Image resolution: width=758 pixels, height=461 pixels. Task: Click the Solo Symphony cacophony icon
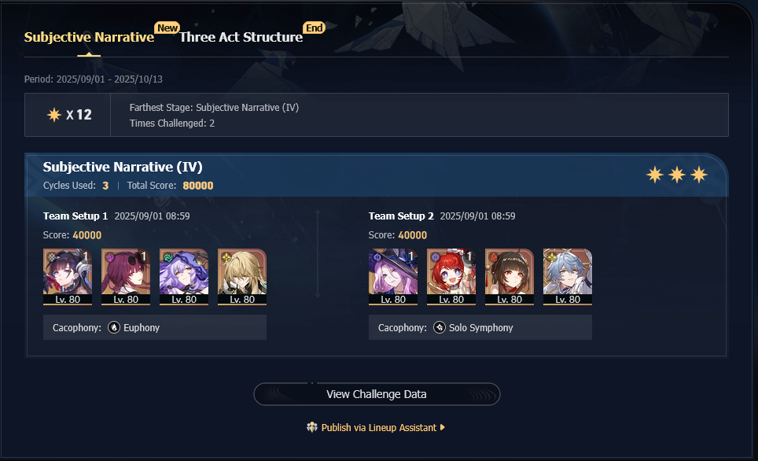[x=440, y=327]
